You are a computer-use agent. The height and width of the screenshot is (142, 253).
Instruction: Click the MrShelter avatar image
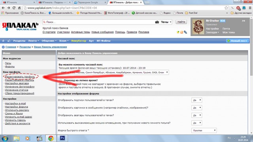(198, 27)
